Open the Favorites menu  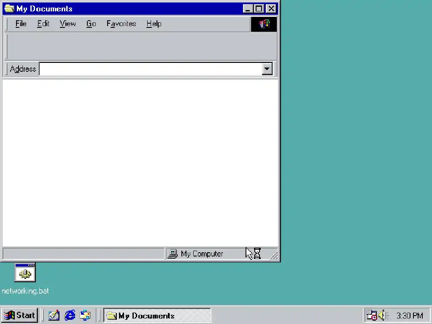121,24
